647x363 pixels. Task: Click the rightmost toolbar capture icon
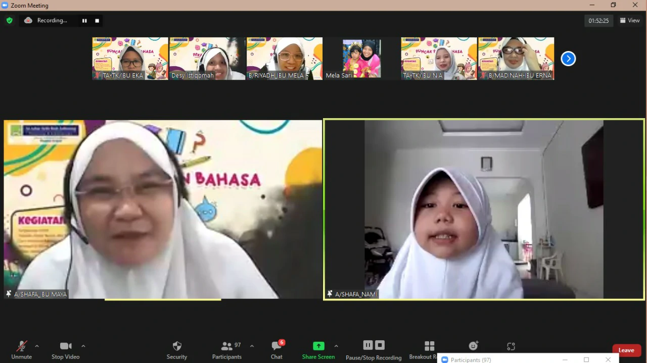511,346
